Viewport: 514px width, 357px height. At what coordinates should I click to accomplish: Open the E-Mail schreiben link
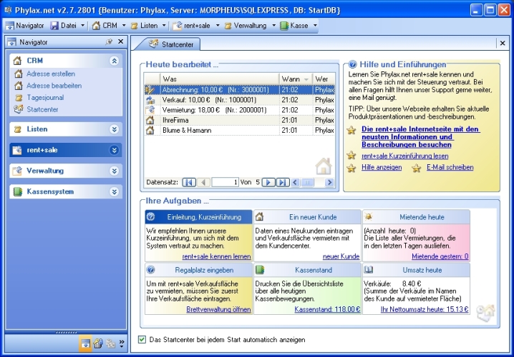coord(450,168)
